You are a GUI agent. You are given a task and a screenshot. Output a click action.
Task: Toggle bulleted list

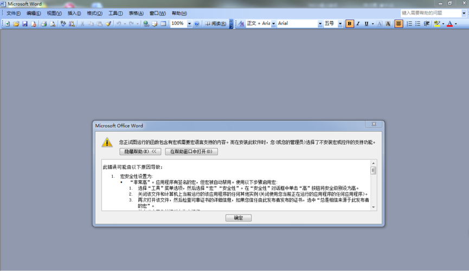click(418, 24)
